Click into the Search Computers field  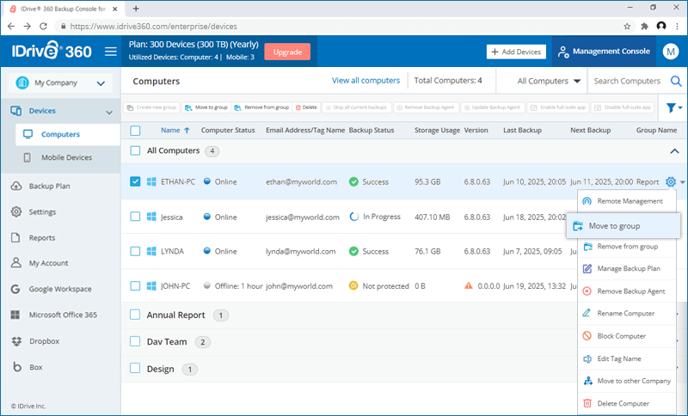(x=628, y=82)
